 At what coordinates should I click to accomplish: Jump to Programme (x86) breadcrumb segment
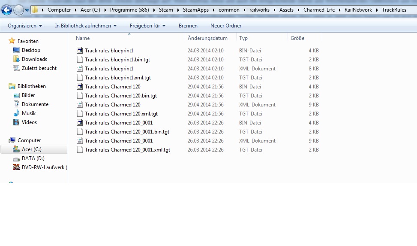tap(129, 10)
